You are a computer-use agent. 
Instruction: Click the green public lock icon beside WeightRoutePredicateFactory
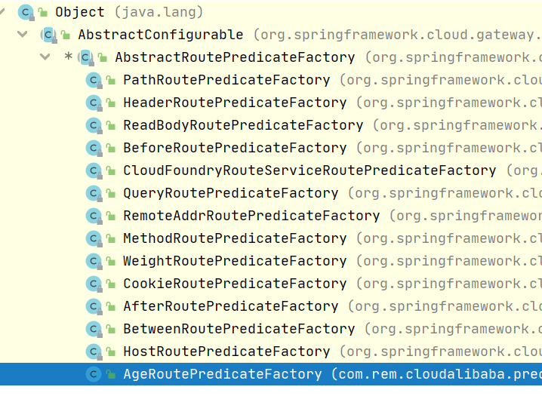coord(110,261)
